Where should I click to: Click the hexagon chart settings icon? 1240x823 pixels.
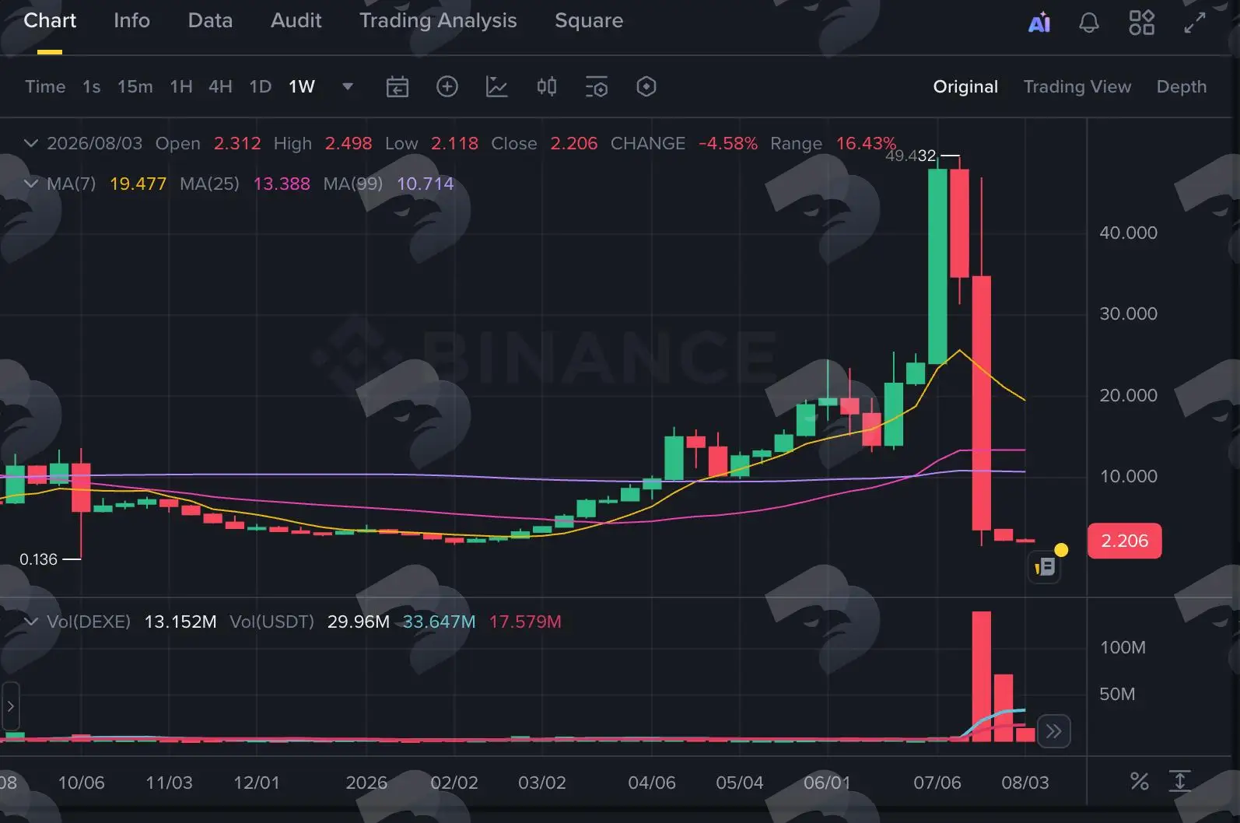pos(646,86)
